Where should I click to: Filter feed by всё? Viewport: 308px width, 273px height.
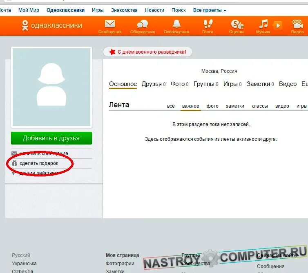(171, 106)
